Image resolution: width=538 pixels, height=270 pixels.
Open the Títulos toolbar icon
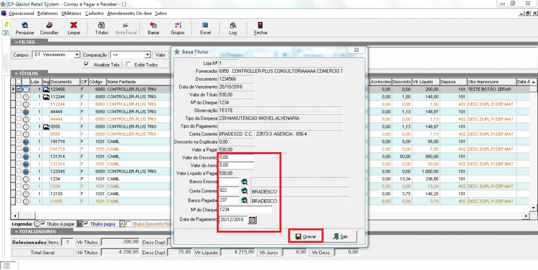[x=101, y=28]
